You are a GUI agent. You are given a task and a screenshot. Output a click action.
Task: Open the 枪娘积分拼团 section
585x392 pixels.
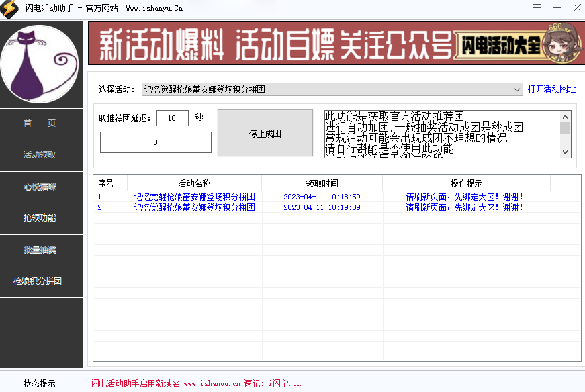pyautogui.click(x=42, y=281)
